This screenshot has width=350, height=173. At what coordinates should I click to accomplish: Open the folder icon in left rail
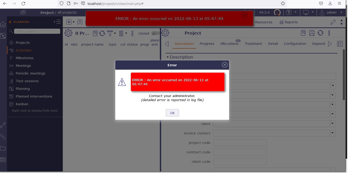[3, 148]
